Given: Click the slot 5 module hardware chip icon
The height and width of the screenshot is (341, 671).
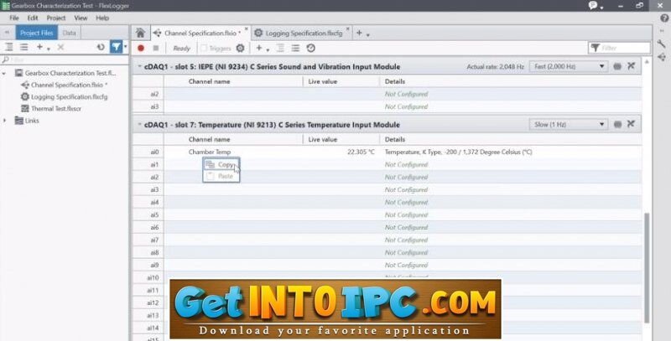Looking at the screenshot, I should 617,66.
